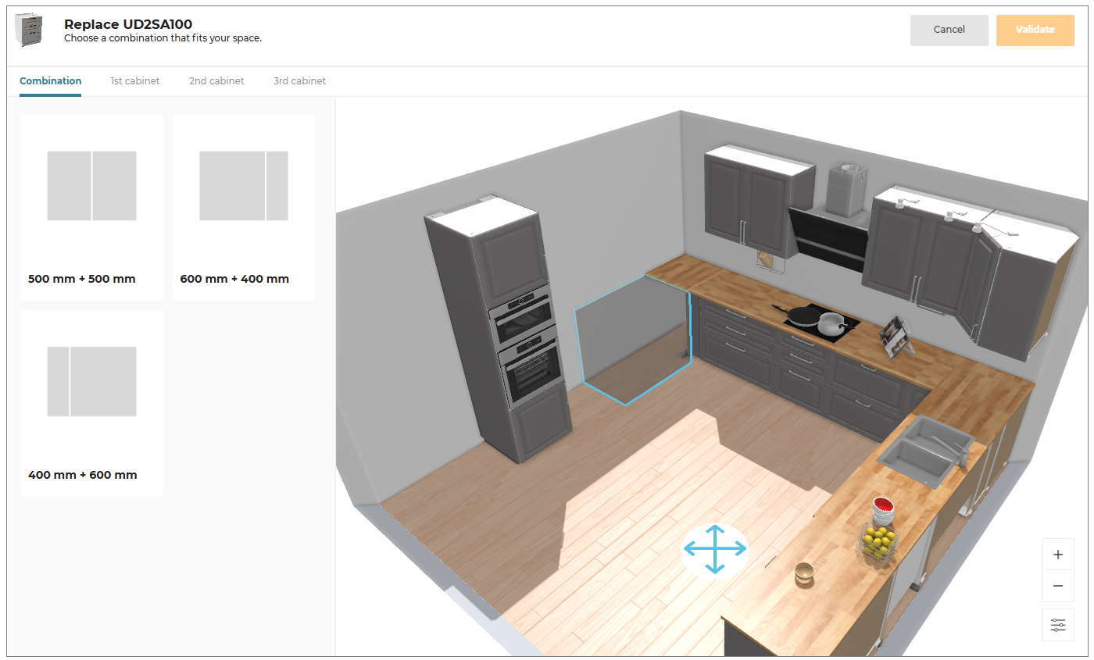Select the 500 mm + 500 mm combination
This screenshot has width=1094, height=660.
(91, 208)
